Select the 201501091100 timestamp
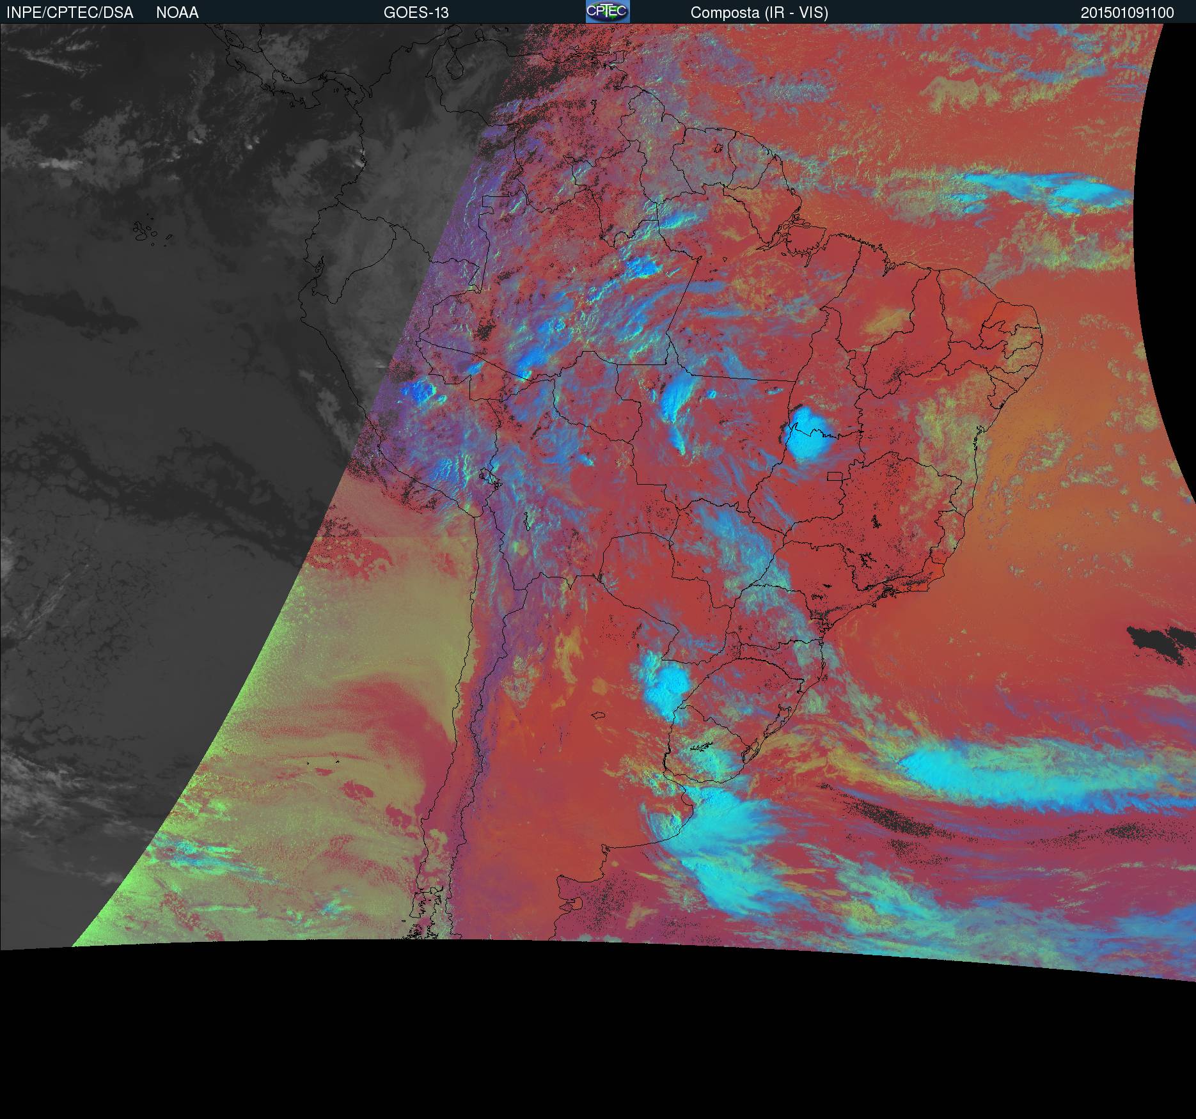The image size is (1196, 1119). pyautogui.click(x=1127, y=13)
